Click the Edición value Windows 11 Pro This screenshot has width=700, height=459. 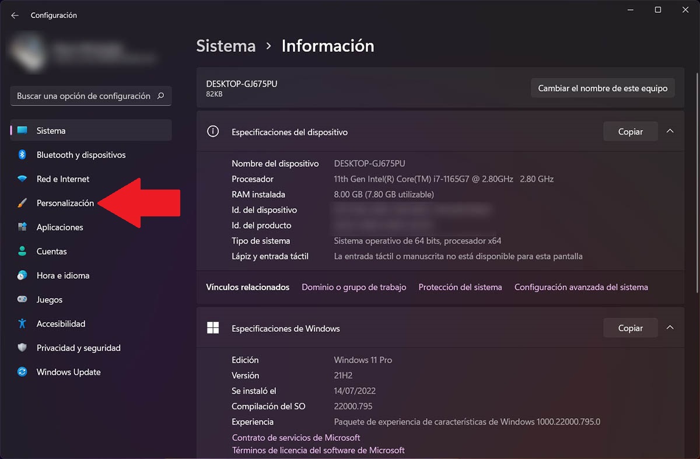click(363, 360)
